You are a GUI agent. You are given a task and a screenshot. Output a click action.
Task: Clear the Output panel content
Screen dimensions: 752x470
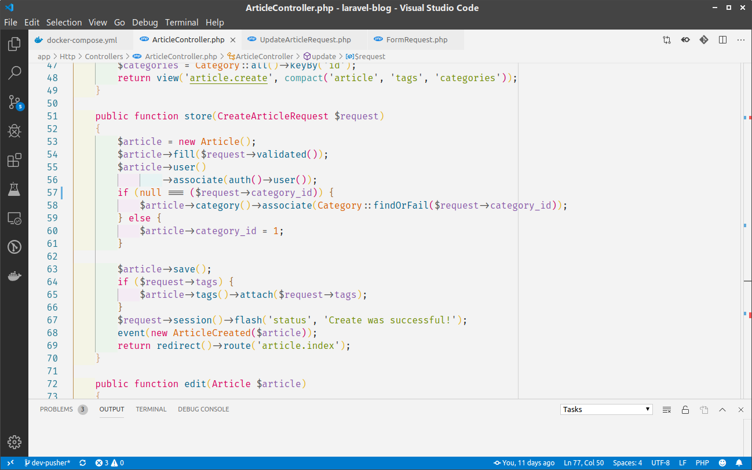coord(667,410)
